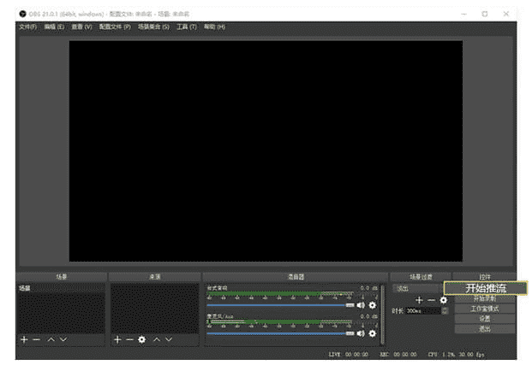Open the 编辑(E) Edit menu
This screenshot has width=532, height=365.
[54, 26]
